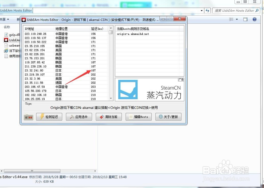Select row with IP 23.35.218.155
Image resolution: width=264 pixels, height=188 pixels.
point(66,46)
